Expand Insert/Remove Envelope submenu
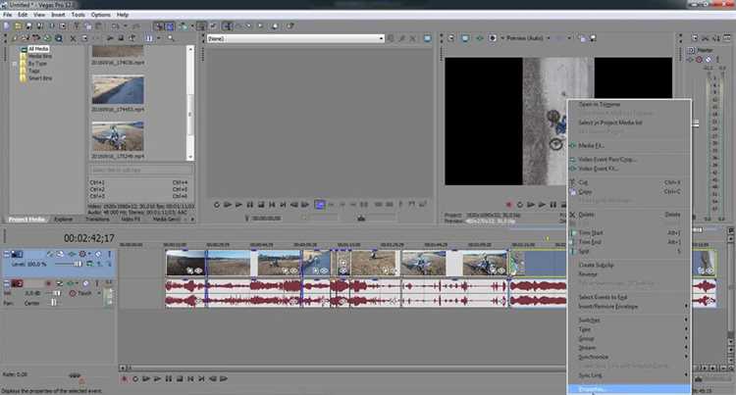 point(629,307)
